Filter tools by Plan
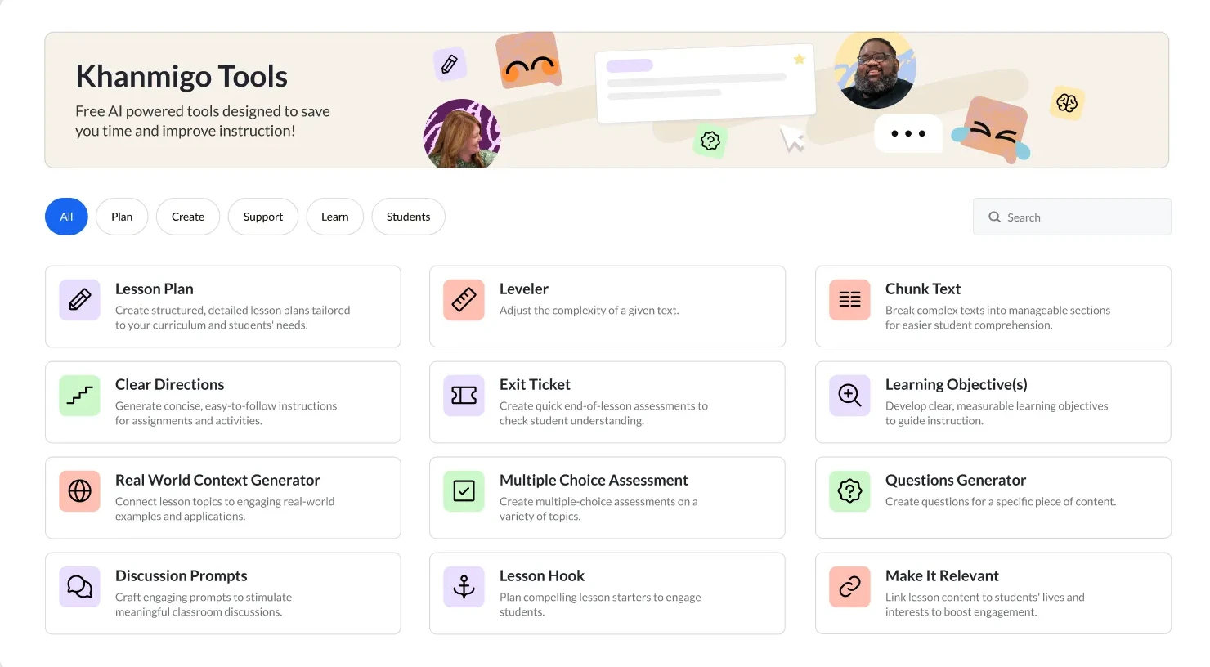 pos(122,217)
